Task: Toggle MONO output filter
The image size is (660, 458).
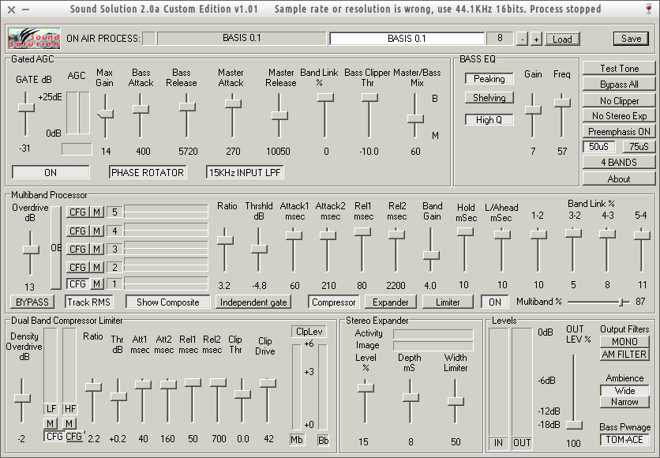Action: [x=624, y=341]
